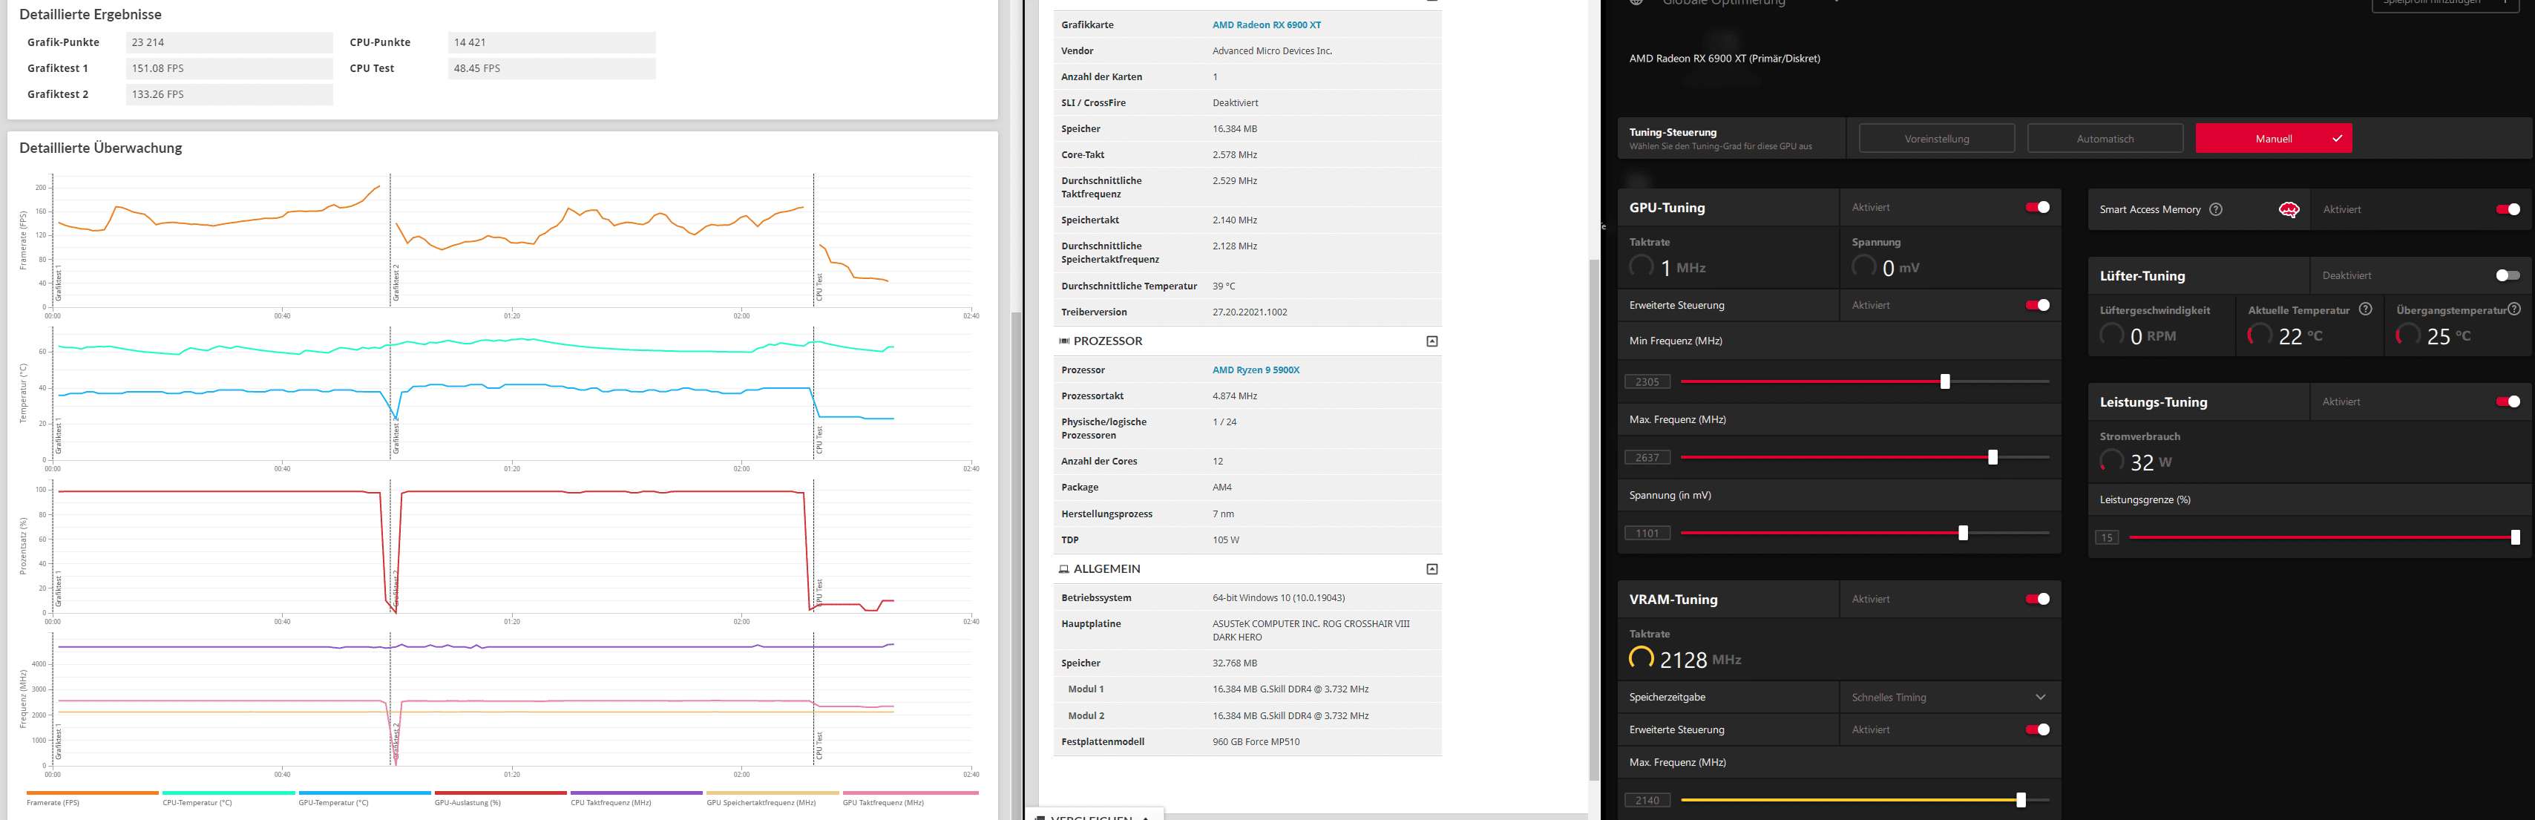Viewport: 2535px width, 820px height.
Task: Click the GPU Max. Frequenz slider handle
Action: [1993, 458]
